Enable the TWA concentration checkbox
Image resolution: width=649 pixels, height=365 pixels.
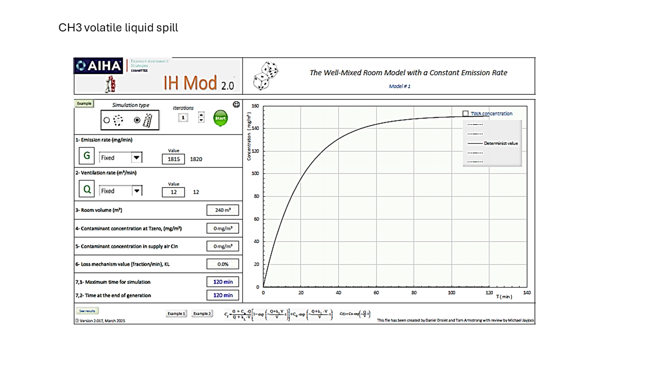pos(465,114)
